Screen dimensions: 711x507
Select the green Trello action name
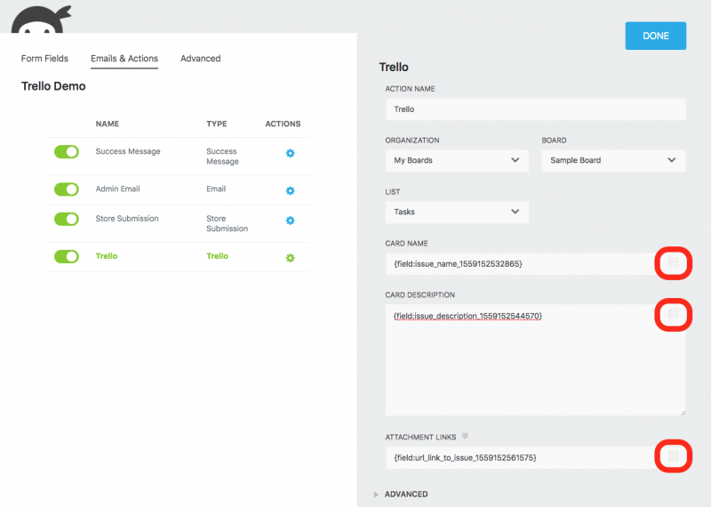tap(107, 256)
